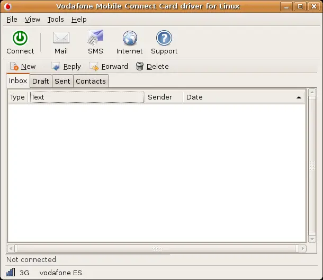Viewport: 323px width, 280px height.
Task: Sort messages by Sender column
Action: click(164, 97)
